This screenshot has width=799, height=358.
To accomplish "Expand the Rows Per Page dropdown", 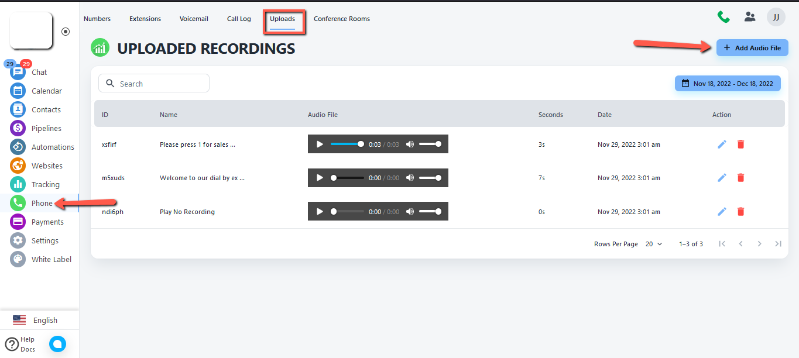I will (x=654, y=244).
